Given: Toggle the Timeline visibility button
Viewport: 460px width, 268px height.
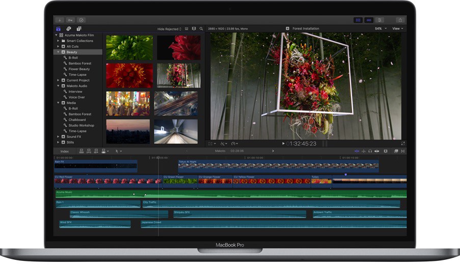Looking at the screenshot, I should 369,20.
